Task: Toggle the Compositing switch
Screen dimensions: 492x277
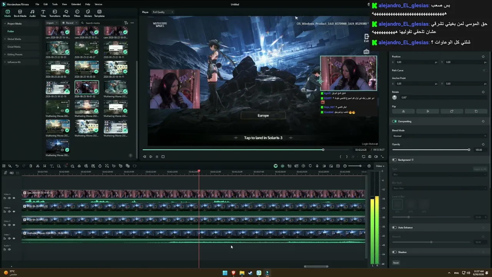Action: [x=394, y=121]
